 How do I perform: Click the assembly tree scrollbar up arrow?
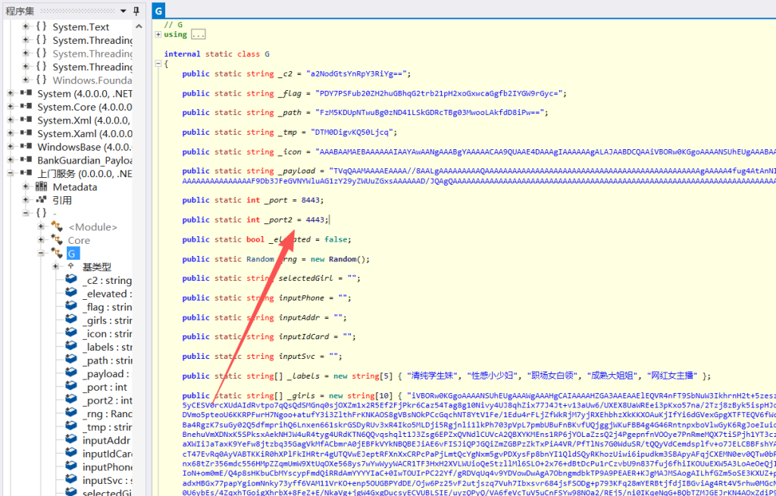coord(139,27)
